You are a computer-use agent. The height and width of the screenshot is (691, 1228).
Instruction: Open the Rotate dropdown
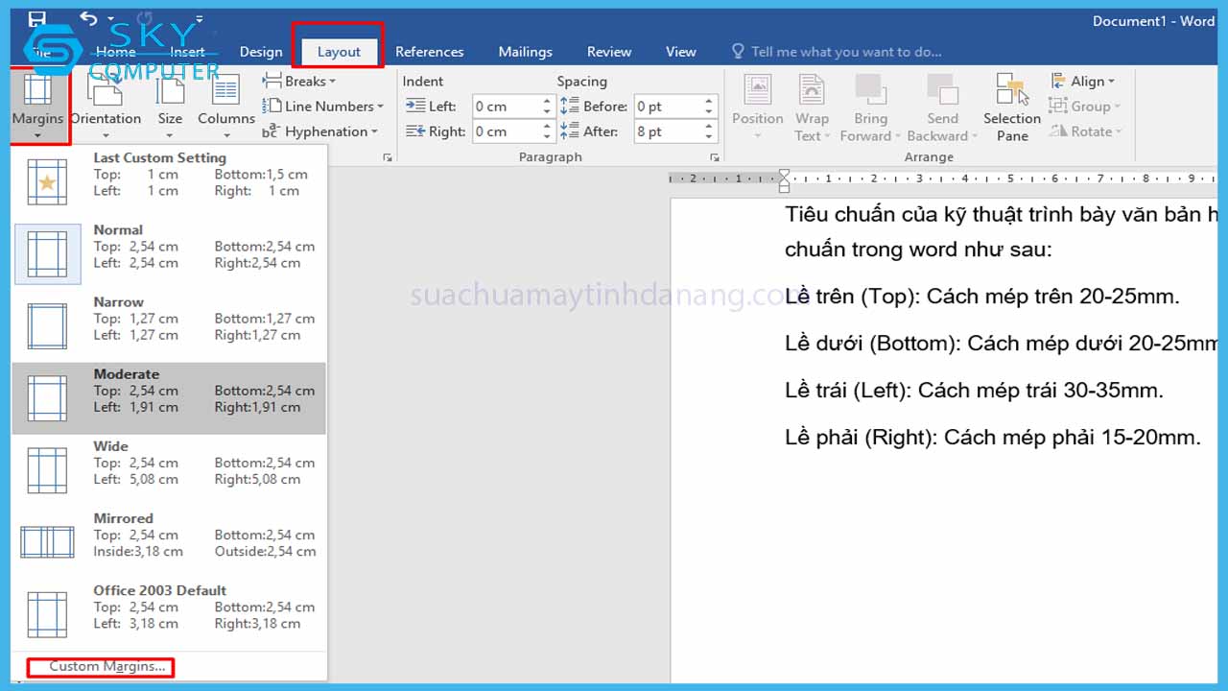click(1084, 131)
